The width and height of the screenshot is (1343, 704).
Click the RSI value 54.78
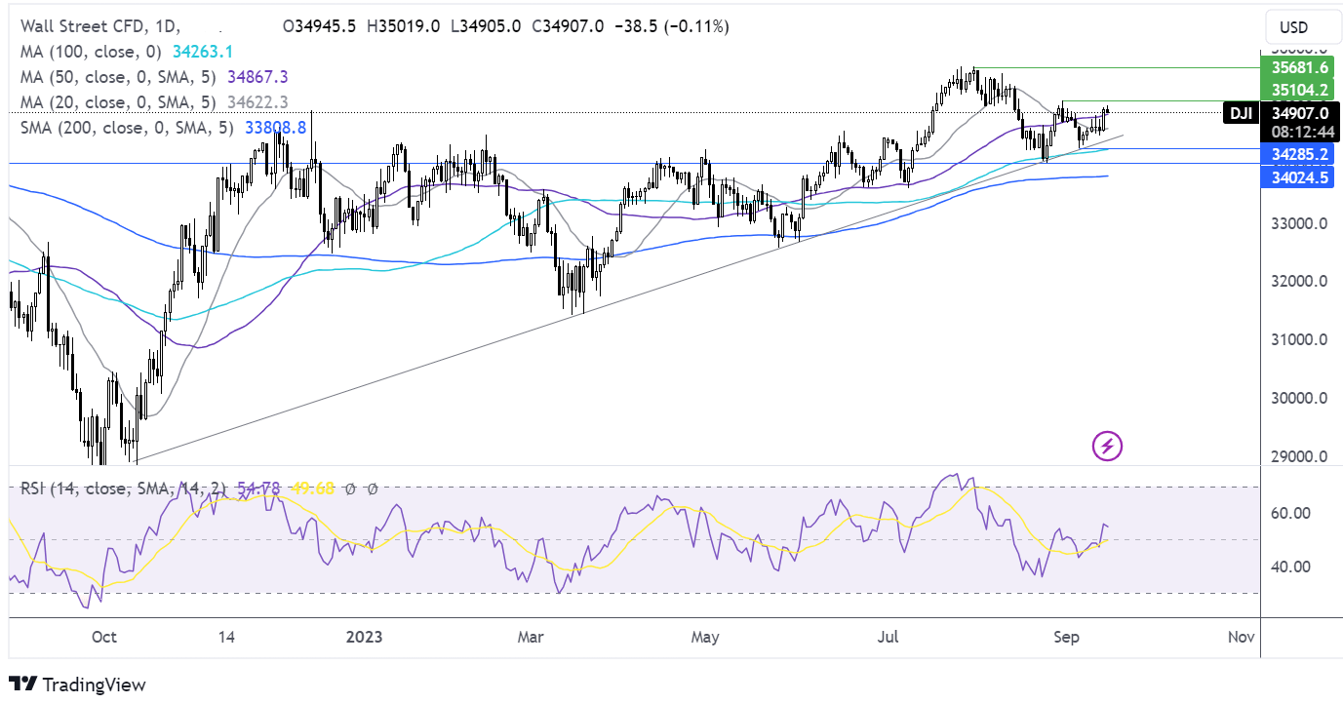258,488
